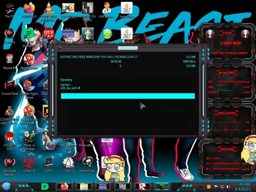
Task: Open the network tray icon
Action: pos(222,186)
